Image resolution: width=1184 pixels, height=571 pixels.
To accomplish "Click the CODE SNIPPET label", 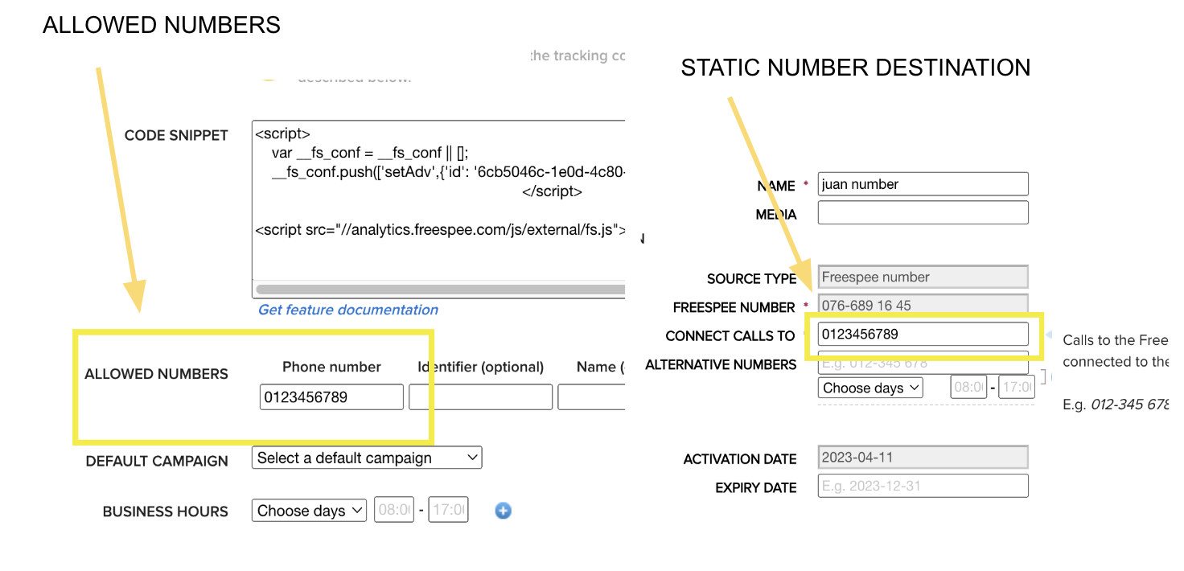I will click(x=176, y=135).
